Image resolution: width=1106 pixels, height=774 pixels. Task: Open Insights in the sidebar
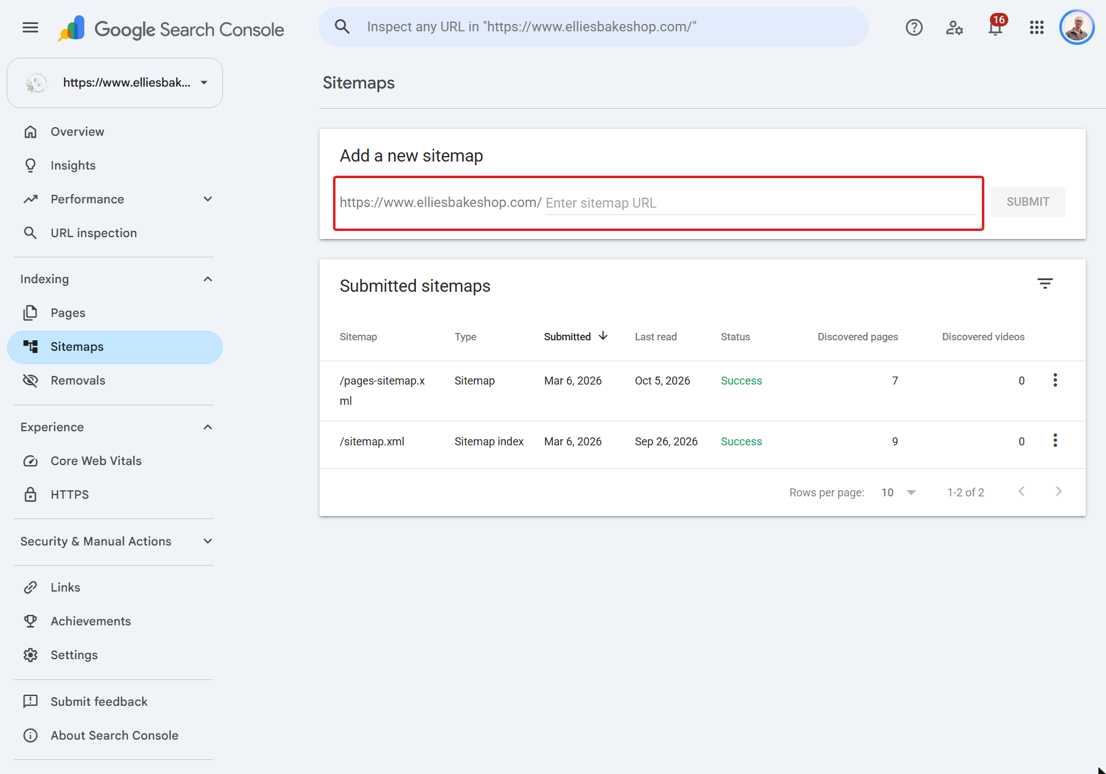115,165
